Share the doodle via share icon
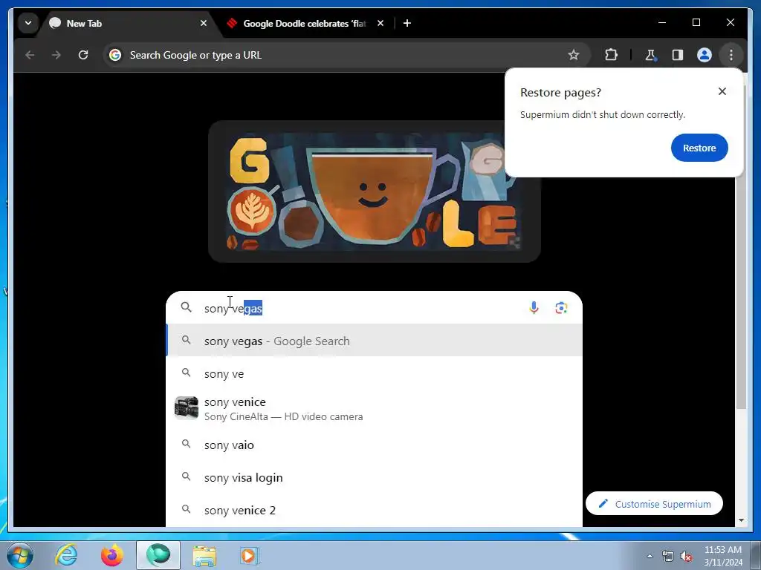 click(514, 242)
